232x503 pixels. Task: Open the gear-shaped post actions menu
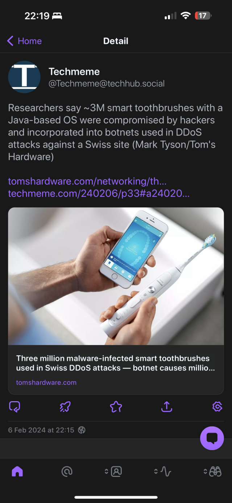pyautogui.click(x=217, y=407)
